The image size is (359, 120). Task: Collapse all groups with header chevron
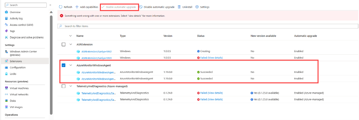[x=70, y=36]
